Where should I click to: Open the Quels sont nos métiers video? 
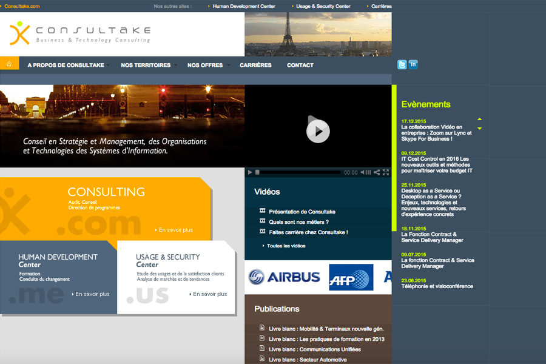point(298,222)
